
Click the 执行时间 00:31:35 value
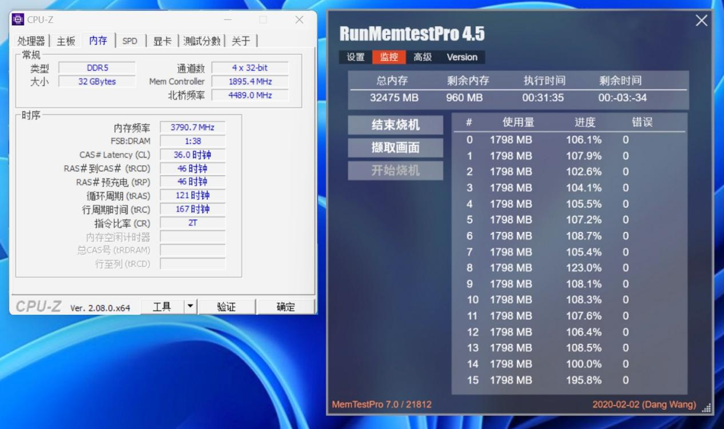tap(543, 98)
